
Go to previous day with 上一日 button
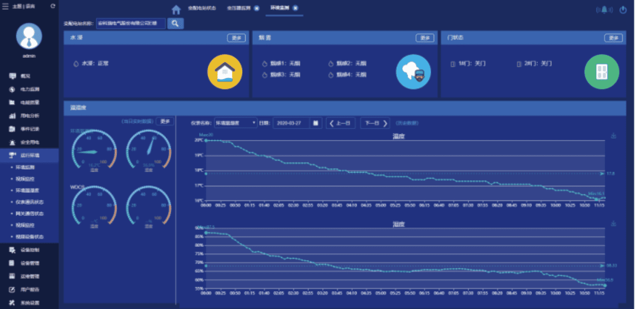(x=340, y=123)
